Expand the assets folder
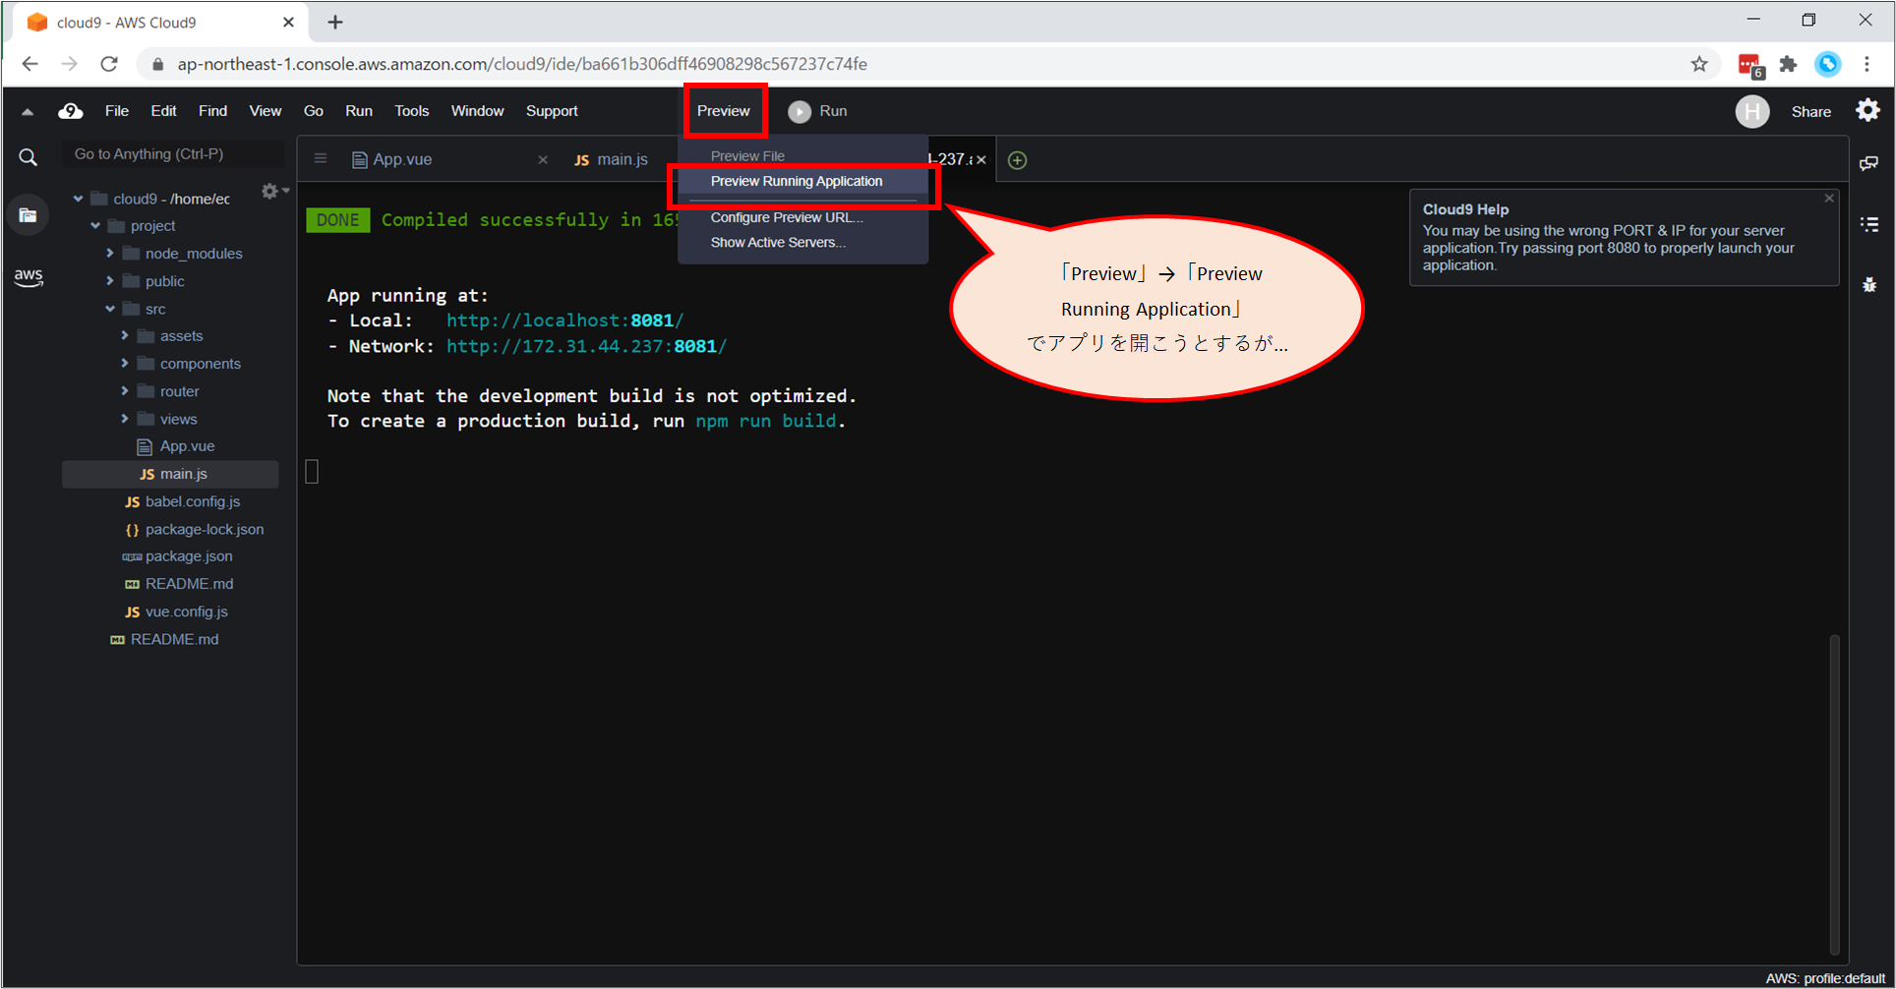Image resolution: width=1896 pixels, height=989 pixels. point(125,336)
